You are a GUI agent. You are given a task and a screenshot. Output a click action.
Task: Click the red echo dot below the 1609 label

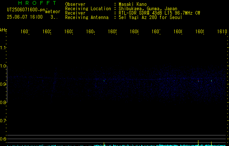[x=198, y=81]
